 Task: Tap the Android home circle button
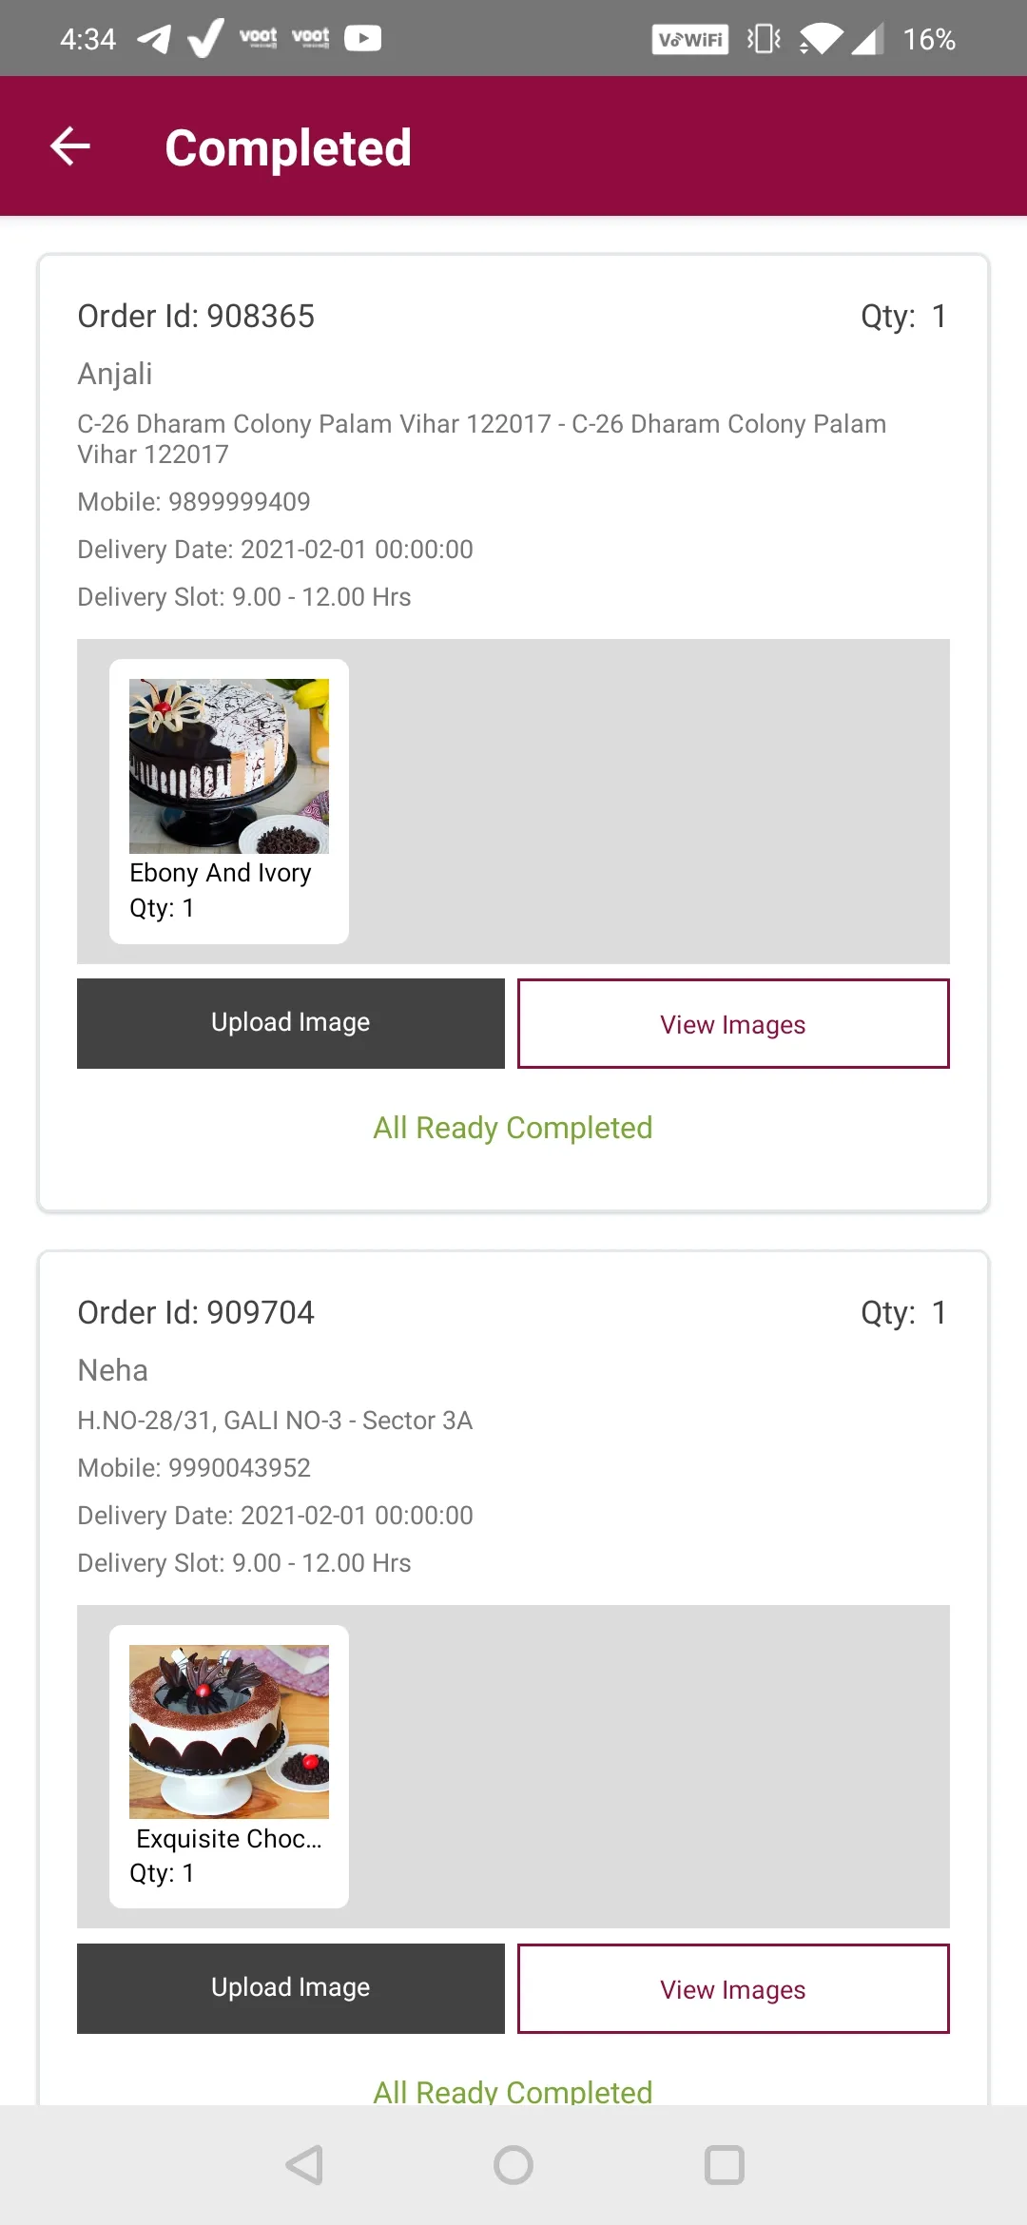pyautogui.click(x=513, y=2165)
